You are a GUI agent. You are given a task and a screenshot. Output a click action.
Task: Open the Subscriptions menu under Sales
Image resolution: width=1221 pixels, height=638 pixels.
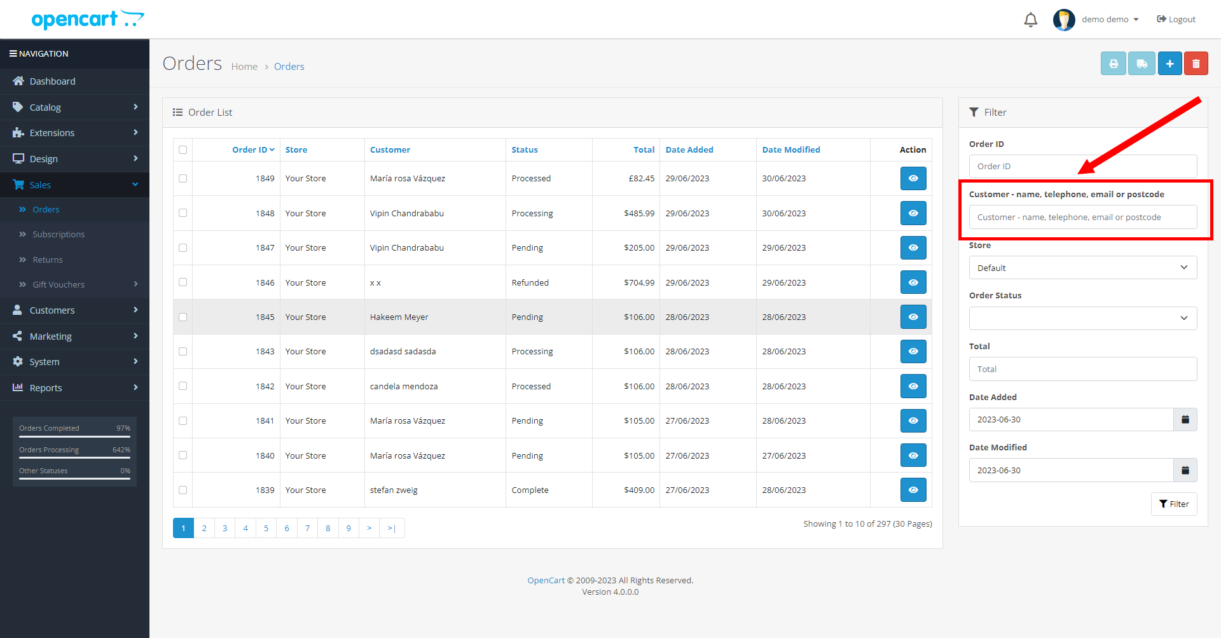tap(59, 234)
